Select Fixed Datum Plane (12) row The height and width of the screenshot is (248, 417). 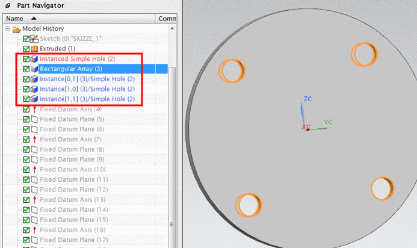coord(74,190)
